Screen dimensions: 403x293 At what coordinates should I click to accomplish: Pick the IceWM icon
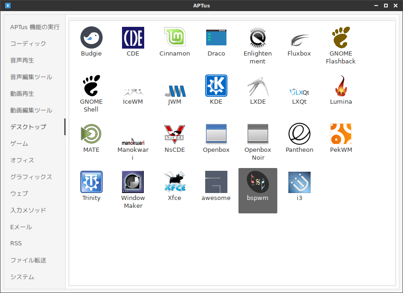(133, 92)
